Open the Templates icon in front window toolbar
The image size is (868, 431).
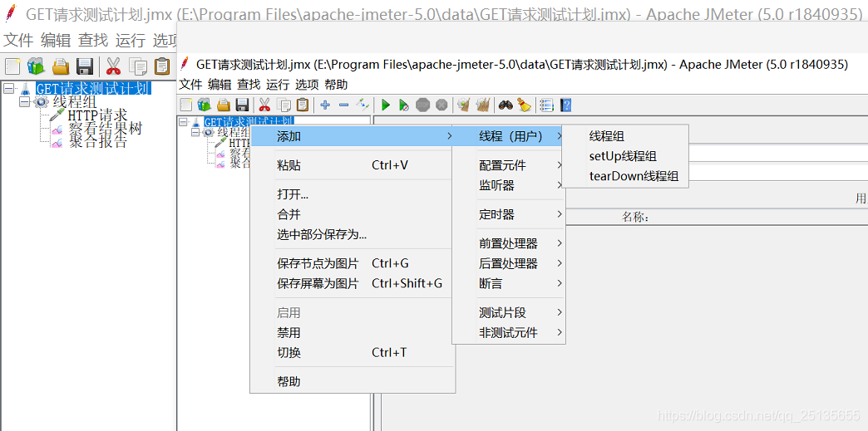pos(205,105)
